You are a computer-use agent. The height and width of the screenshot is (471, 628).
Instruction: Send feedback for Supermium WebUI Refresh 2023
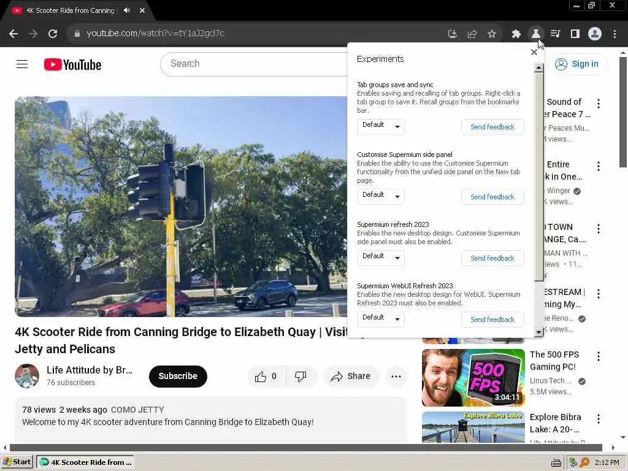click(x=492, y=319)
